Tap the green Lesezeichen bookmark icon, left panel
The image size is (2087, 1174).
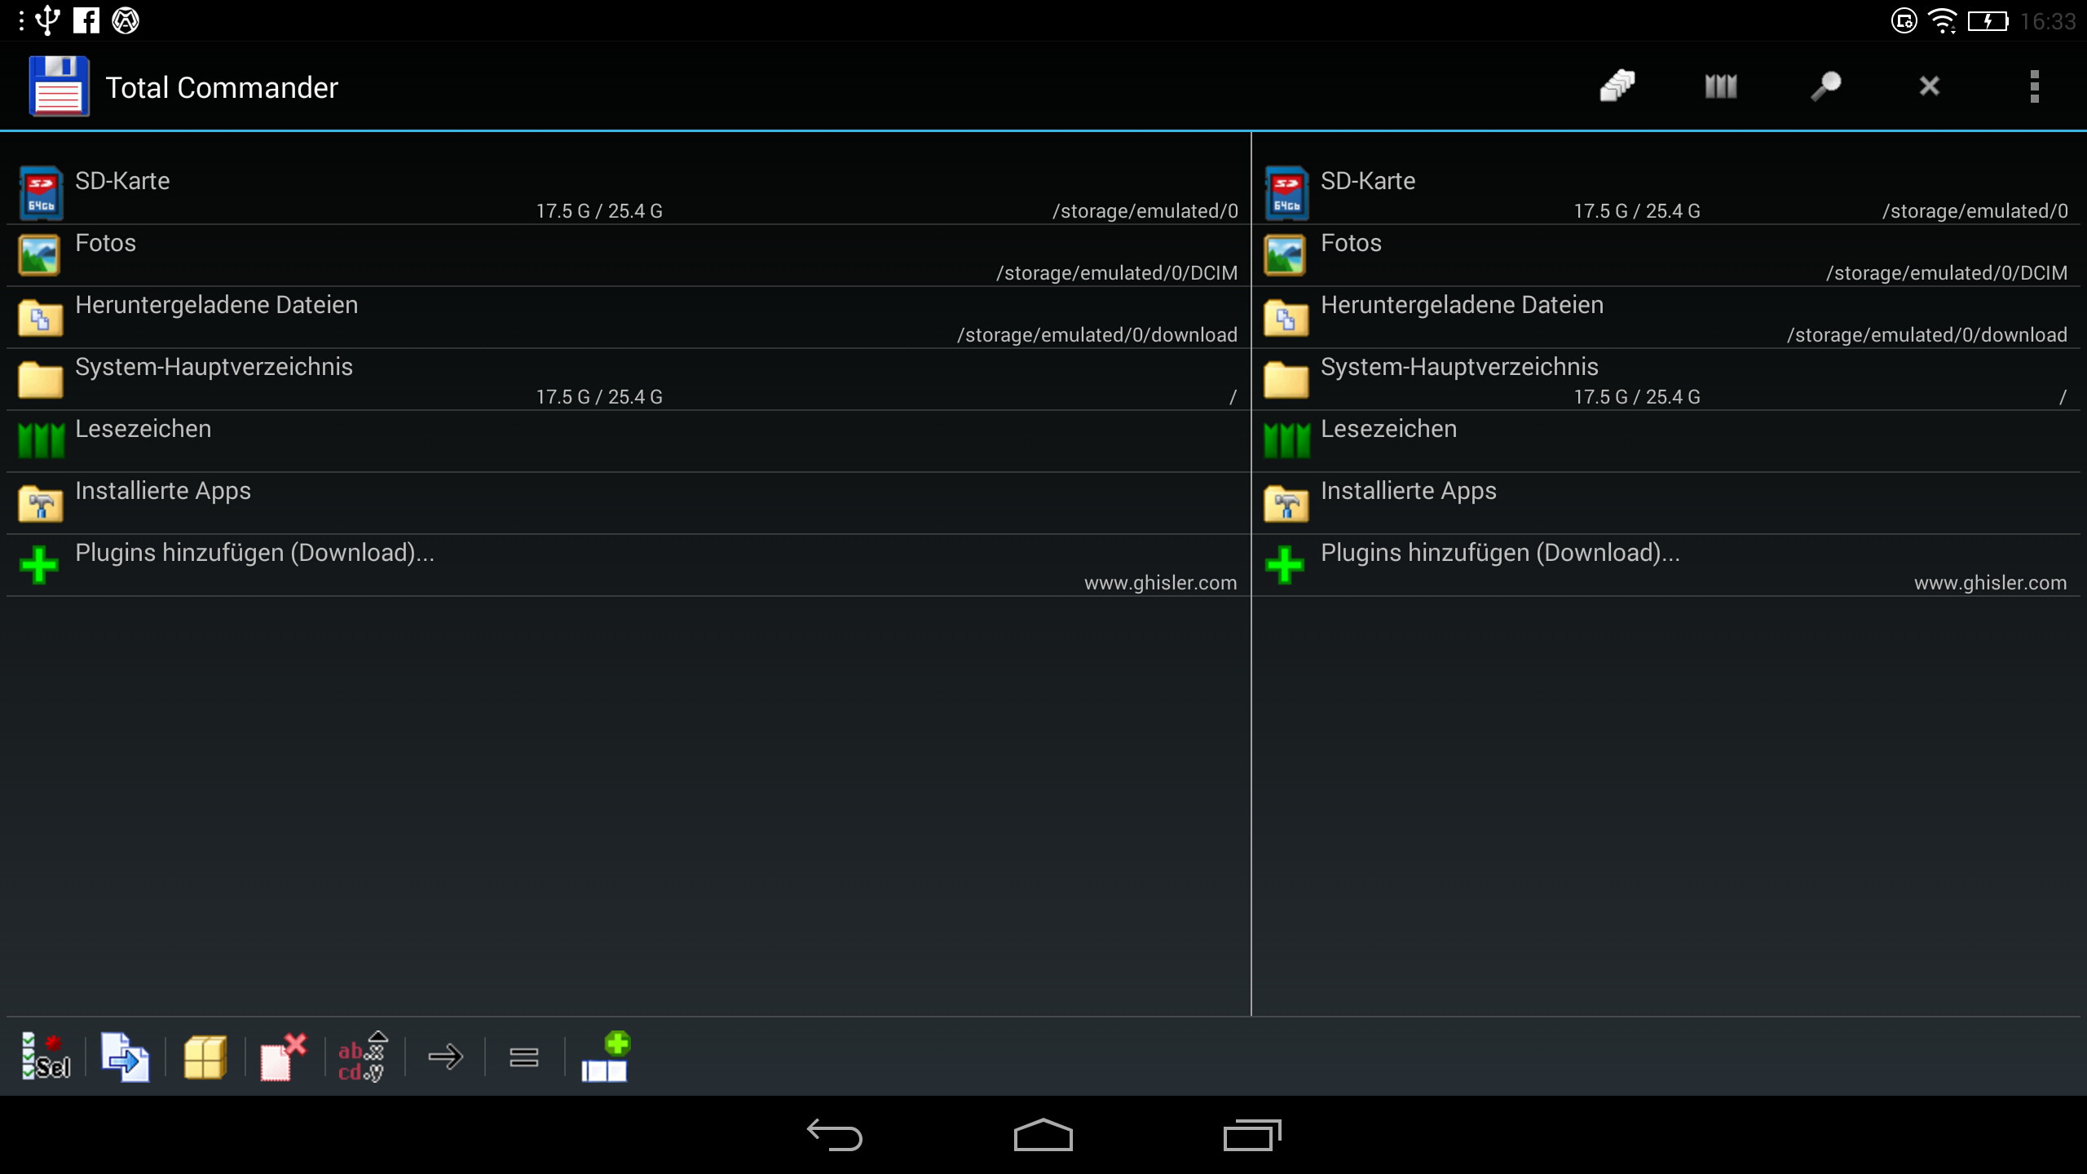41,441
